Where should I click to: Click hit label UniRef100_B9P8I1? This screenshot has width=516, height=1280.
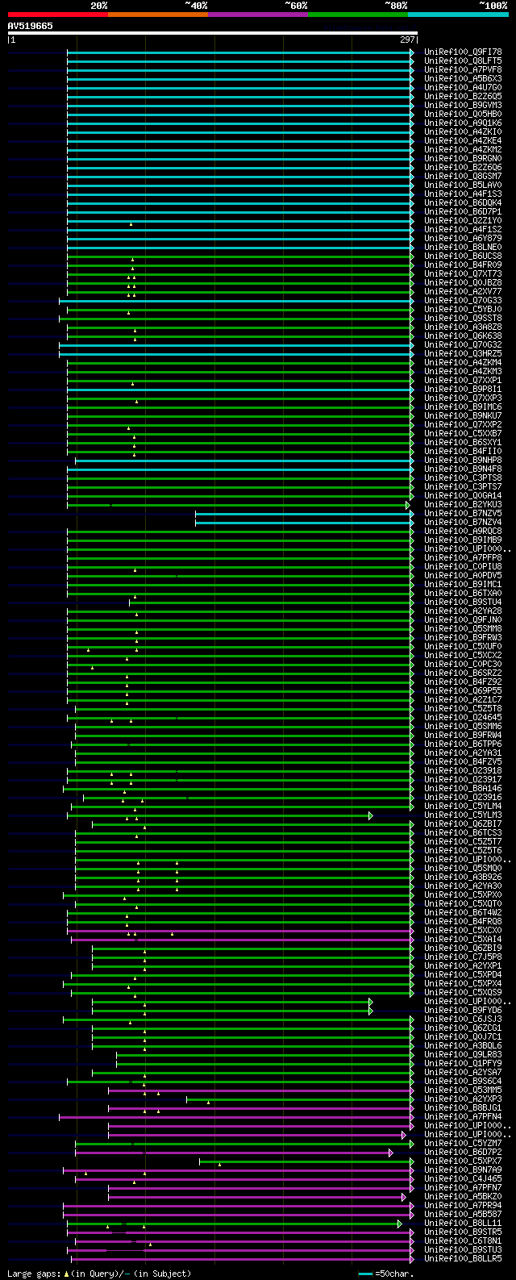point(463,389)
